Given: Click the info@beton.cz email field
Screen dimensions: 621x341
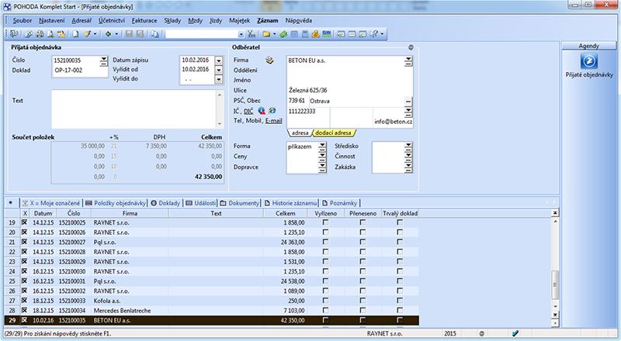Looking at the screenshot, I should 393,122.
